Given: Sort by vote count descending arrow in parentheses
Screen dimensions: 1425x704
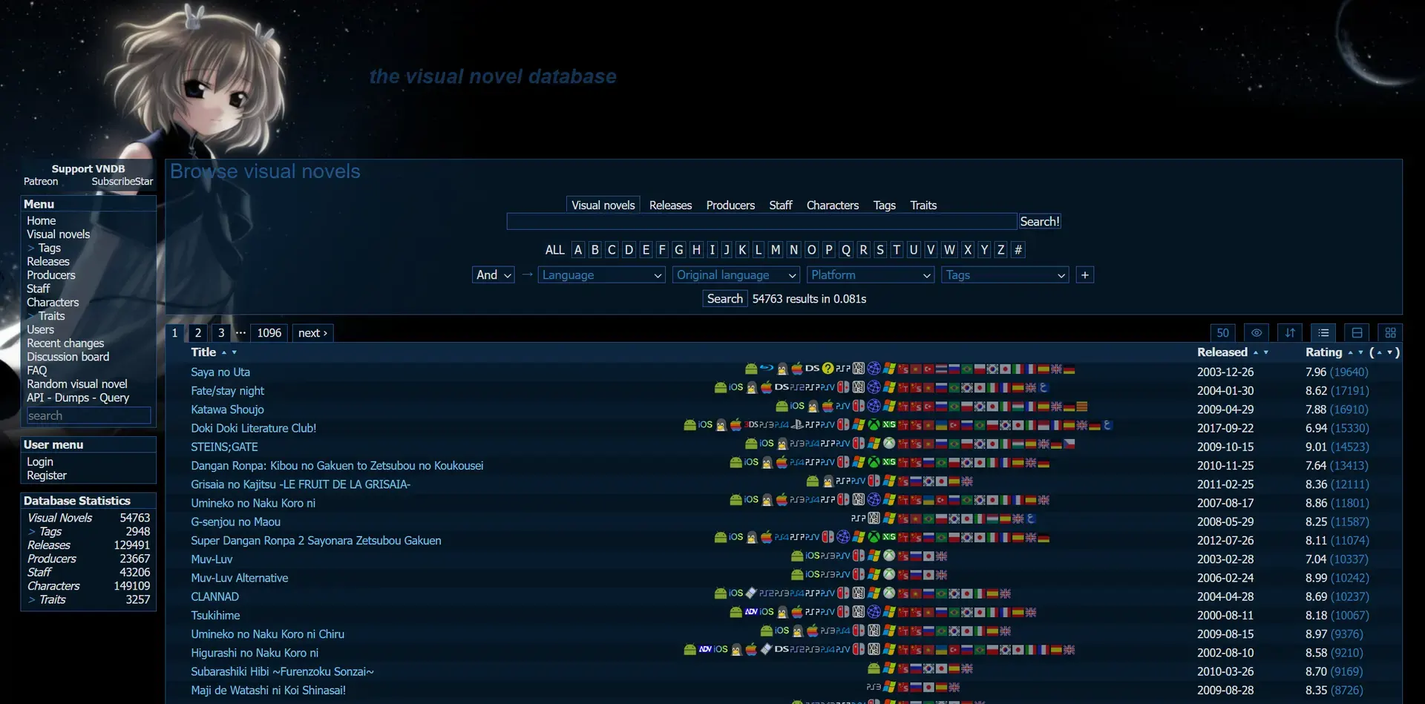Looking at the screenshot, I should (1389, 352).
